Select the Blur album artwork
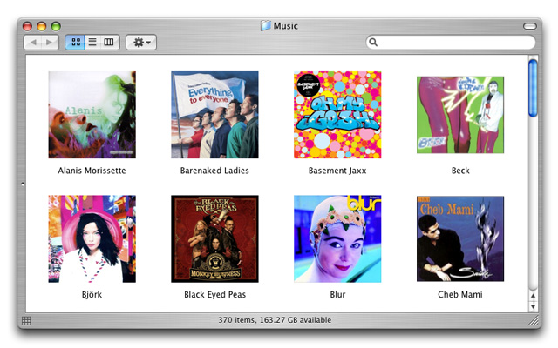This screenshot has width=558, height=348. coord(337,238)
